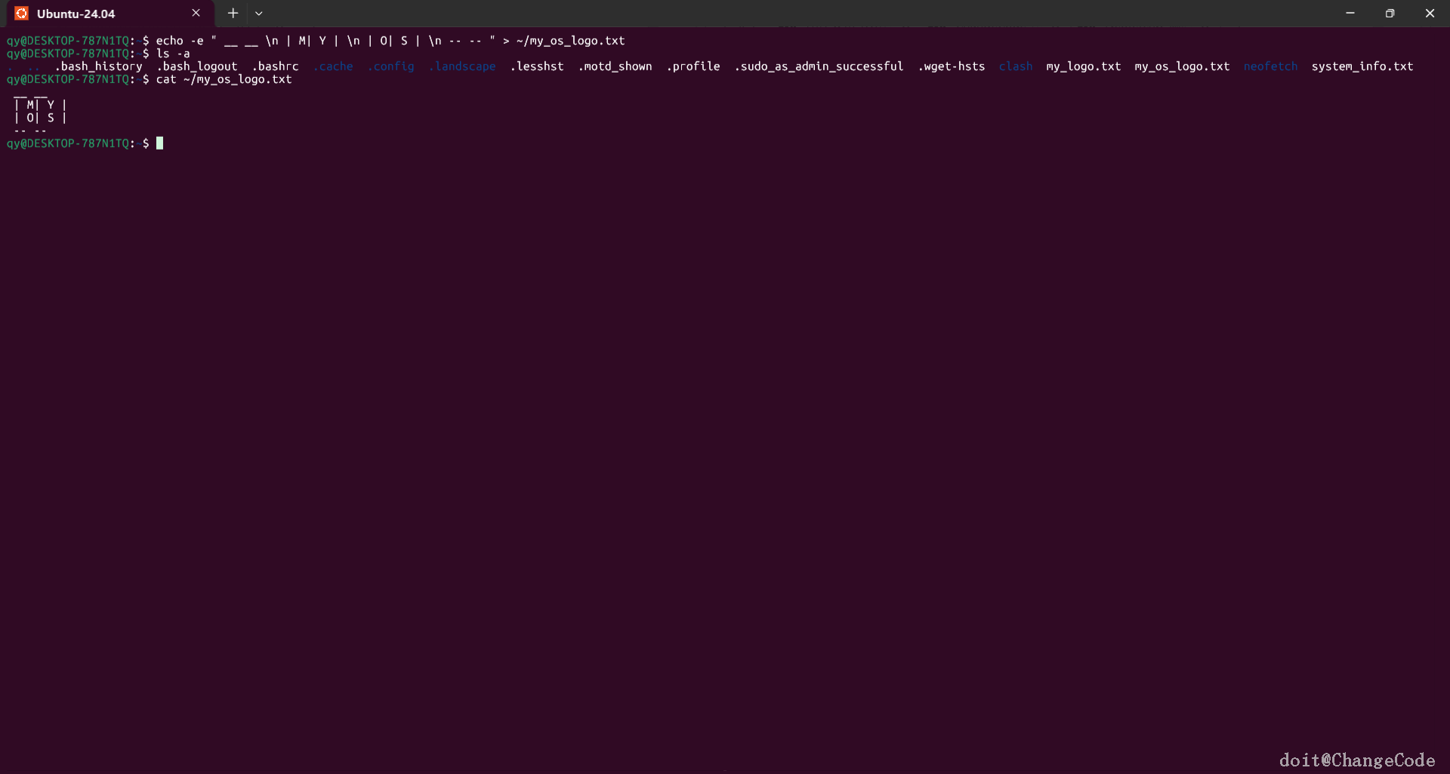Image resolution: width=1450 pixels, height=774 pixels.
Task: Click the cat ~/my_os_logo.txt command
Action: [x=224, y=79]
